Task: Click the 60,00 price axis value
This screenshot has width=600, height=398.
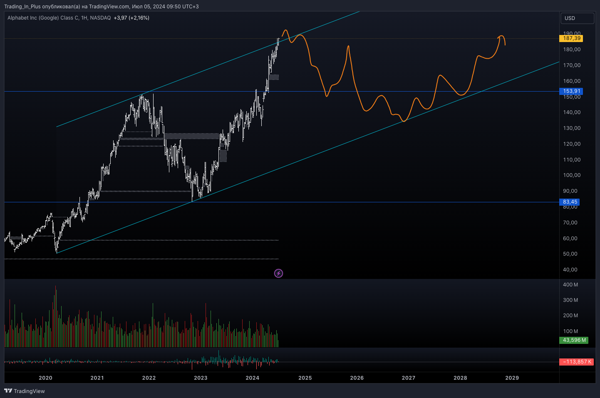Action: [x=570, y=239]
